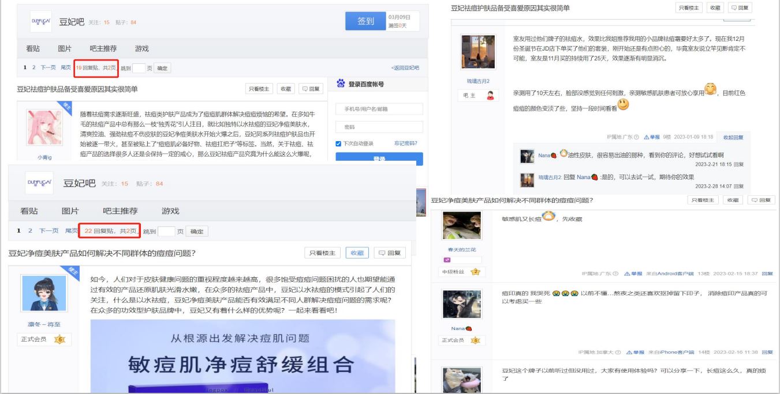Open 吧主推荐 tab above the 22 回复贴 pager
This screenshot has width=780, height=394.
(120, 211)
